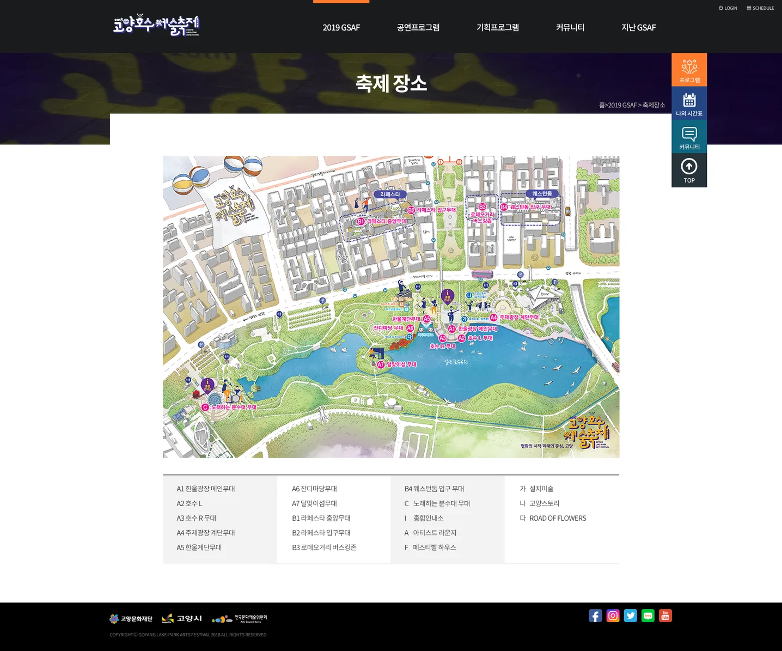This screenshot has height=651, width=782.
Task: Open the 공연프로그램 menu
Action: [418, 27]
